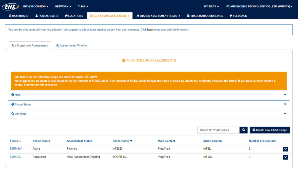Open the SZRM5W scope ID link
298x173 pixels.
click(15, 149)
